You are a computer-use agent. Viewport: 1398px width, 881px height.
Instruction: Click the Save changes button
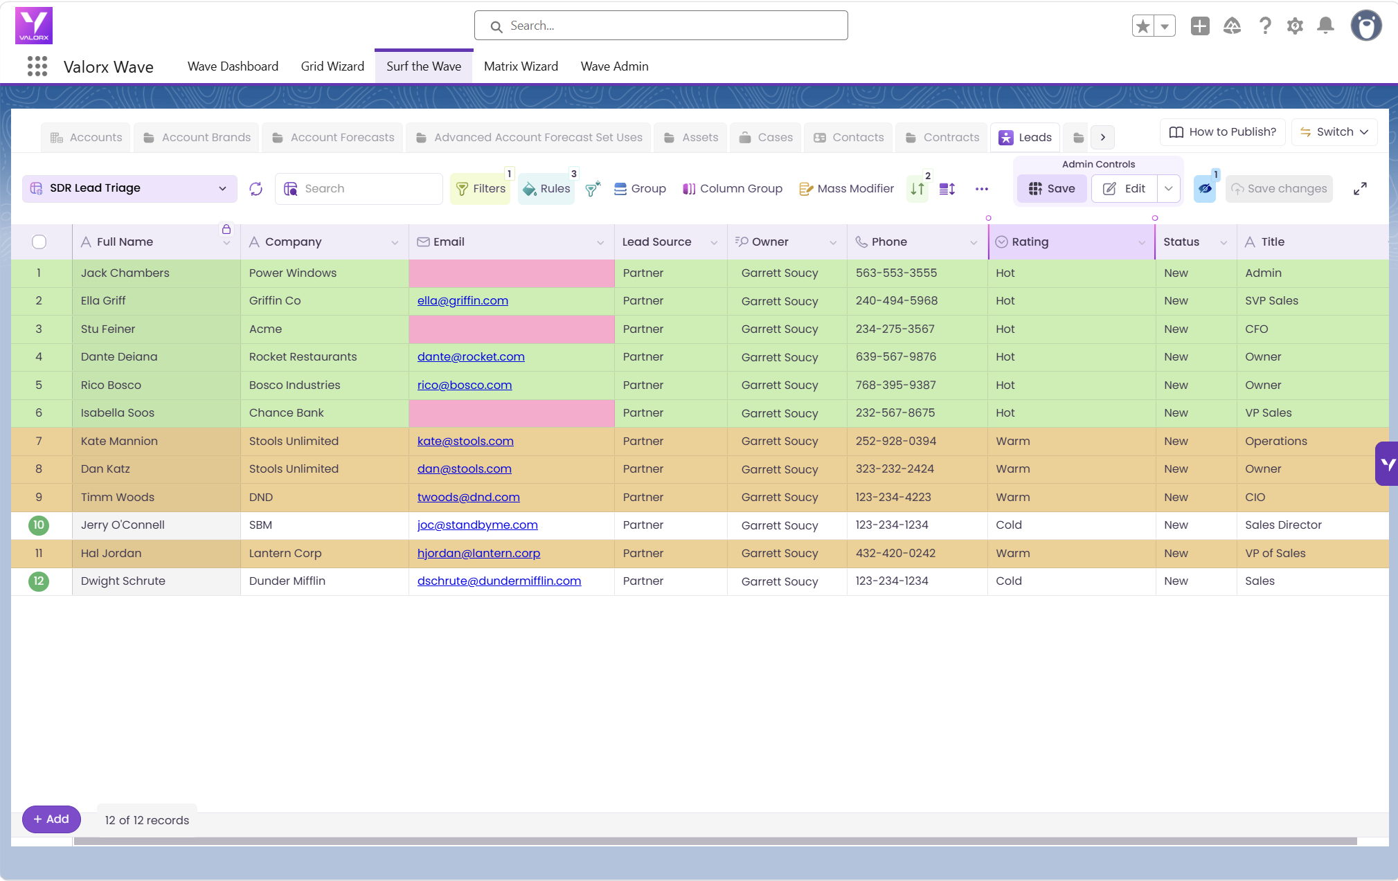click(x=1279, y=189)
